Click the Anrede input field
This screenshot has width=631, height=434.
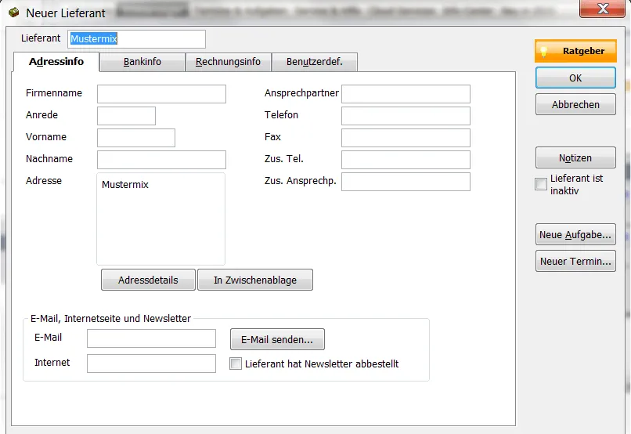[126, 116]
